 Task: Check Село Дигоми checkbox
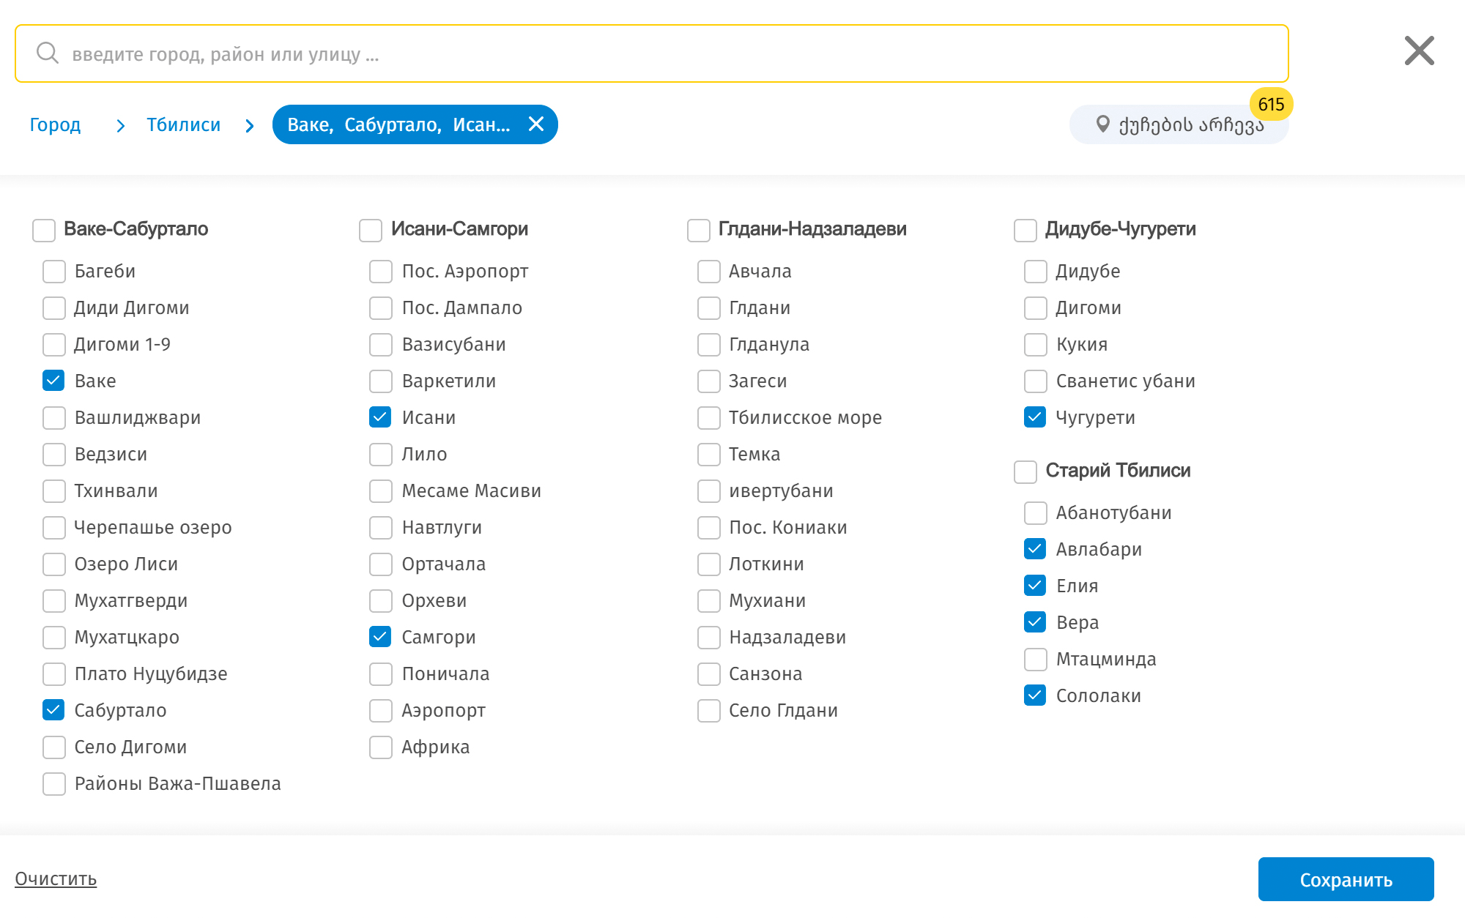(54, 747)
